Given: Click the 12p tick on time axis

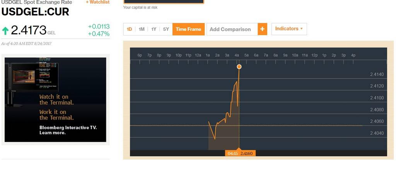Looking at the screenshot, I should point(314,55).
